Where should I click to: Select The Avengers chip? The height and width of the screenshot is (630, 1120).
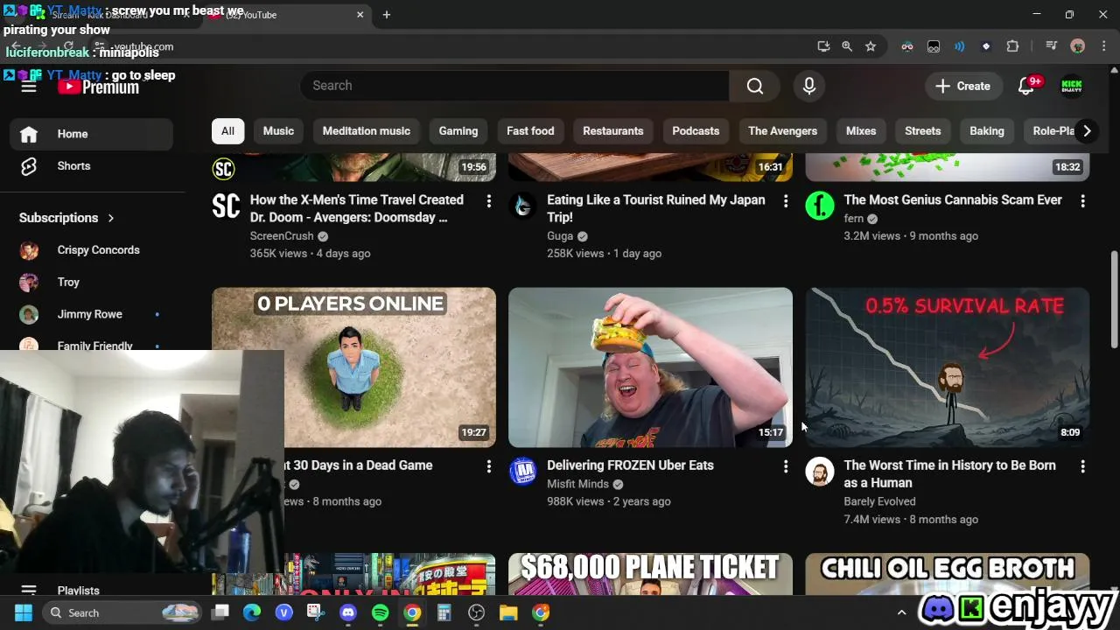click(782, 131)
